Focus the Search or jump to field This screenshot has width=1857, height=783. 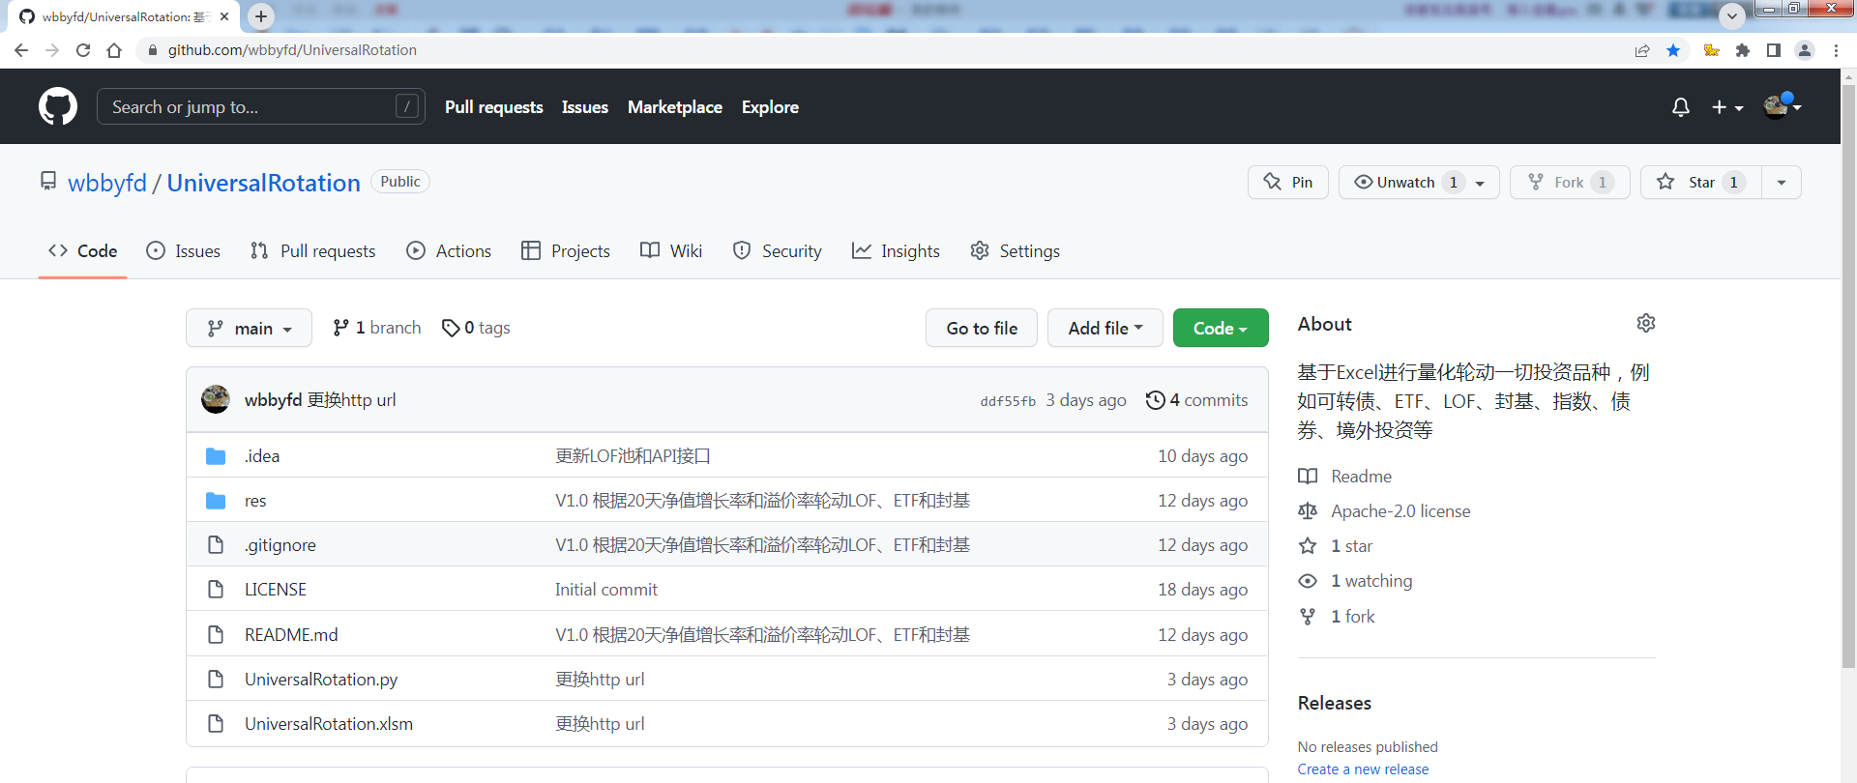point(261,106)
